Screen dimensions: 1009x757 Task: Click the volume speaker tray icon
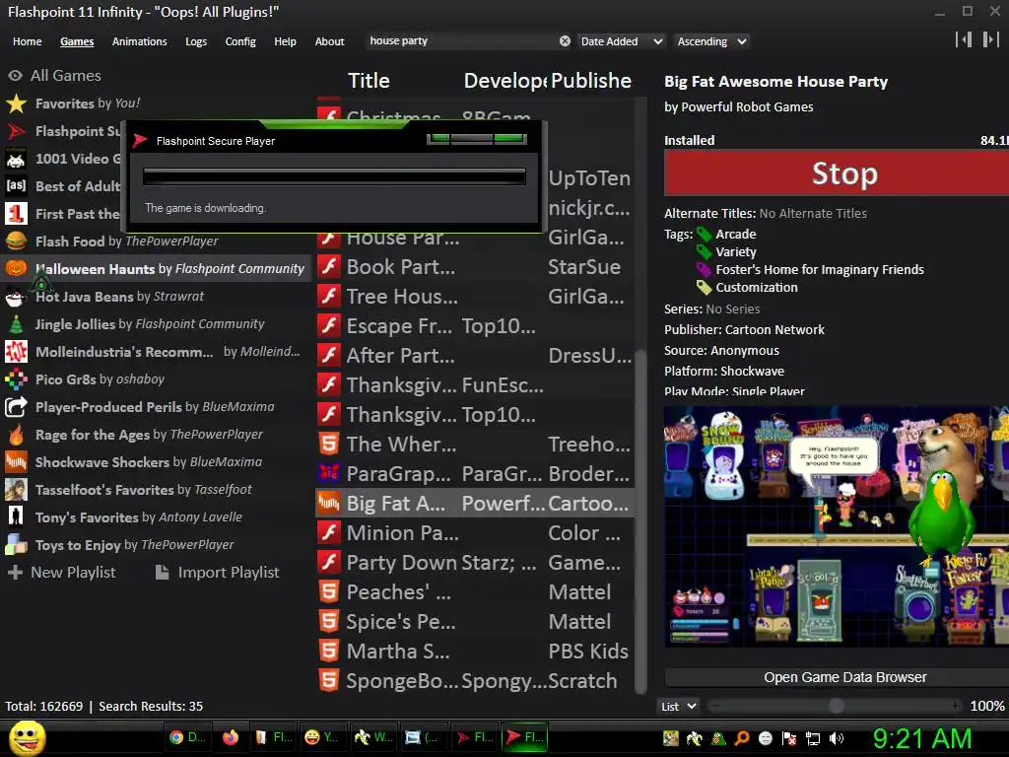(837, 738)
